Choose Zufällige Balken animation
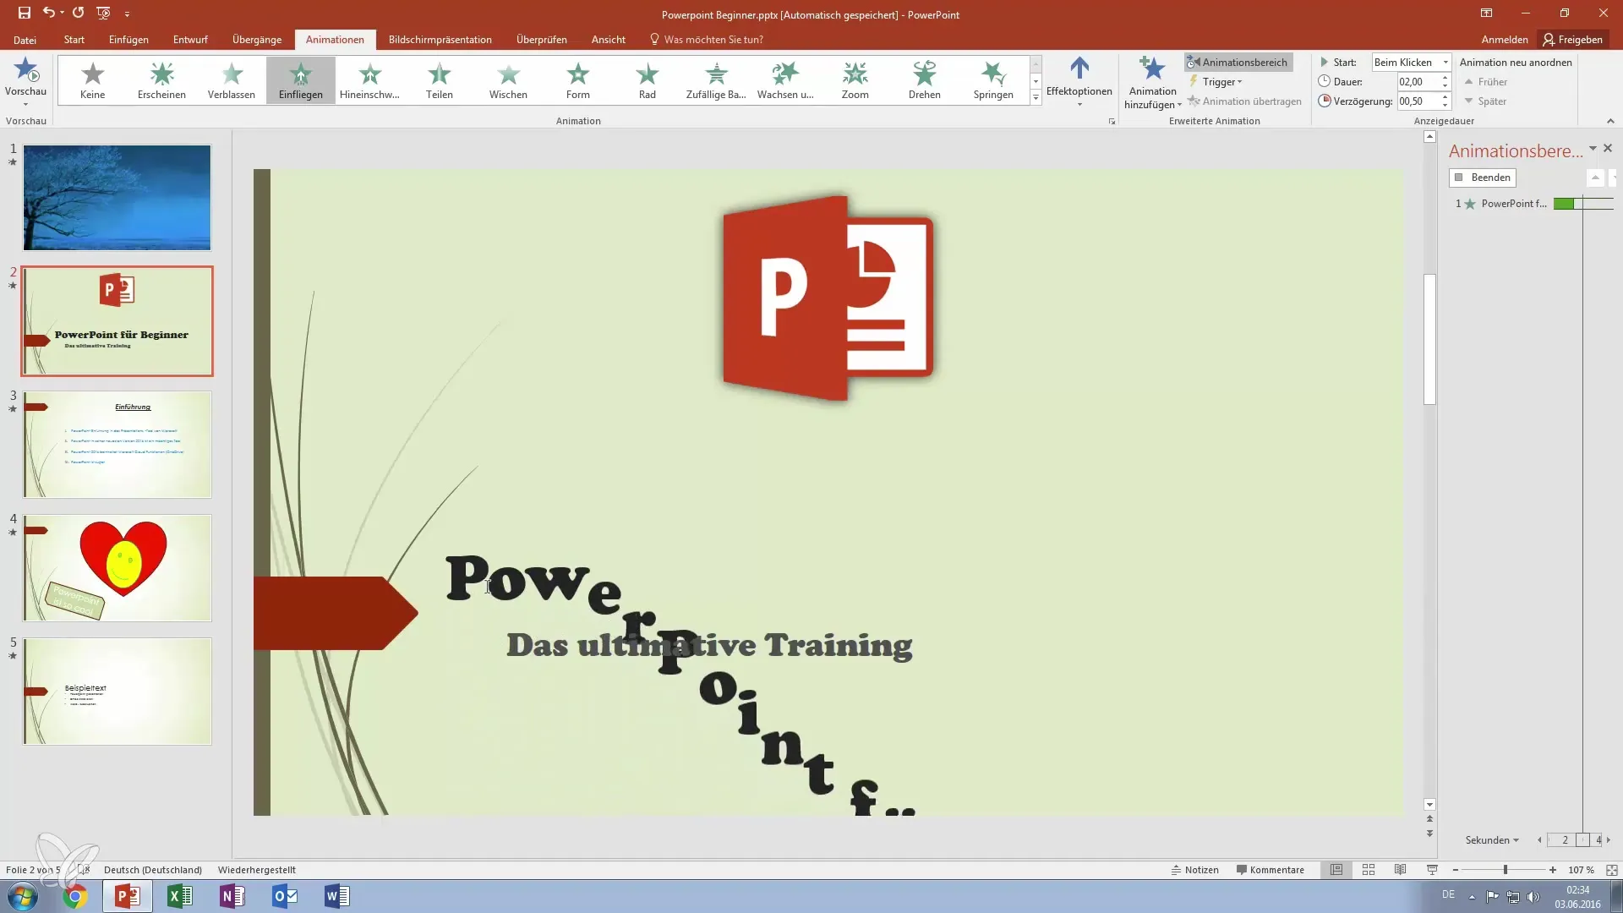Viewport: 1623px width, 913px height. (x=716, y=81)
